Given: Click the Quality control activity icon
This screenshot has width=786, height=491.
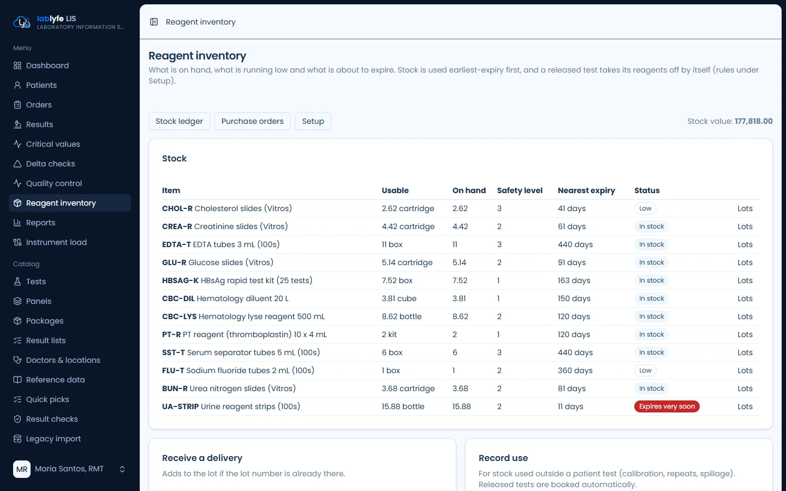Looking at the screenshot, I should pyautogui.click(x=17, y=183).
